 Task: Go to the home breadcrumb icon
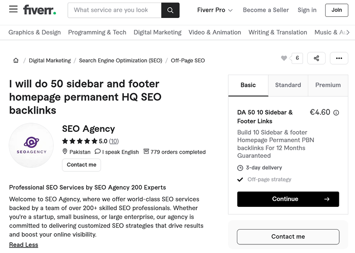click(16, 60)
